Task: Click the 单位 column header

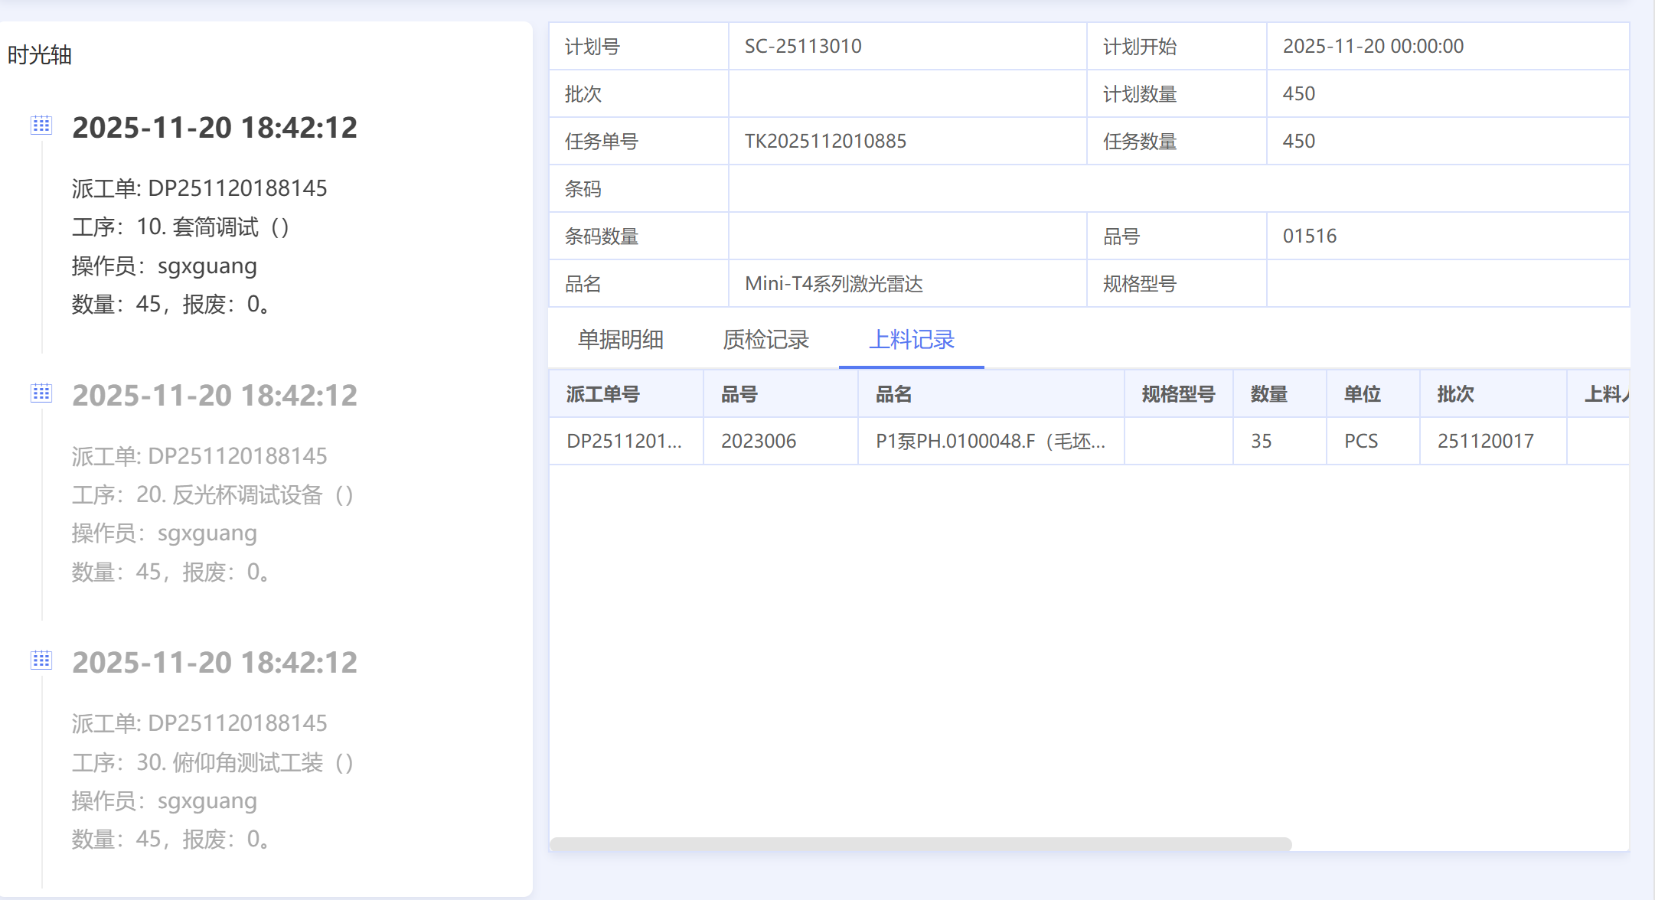Action: pyautogui.click(x=1362, y=394)
